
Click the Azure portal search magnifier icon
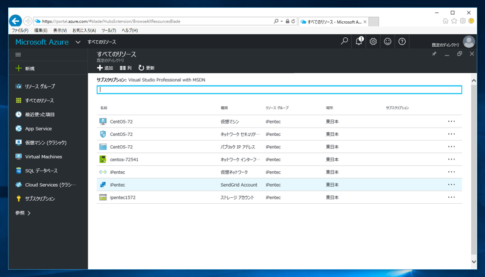point(344,41)
